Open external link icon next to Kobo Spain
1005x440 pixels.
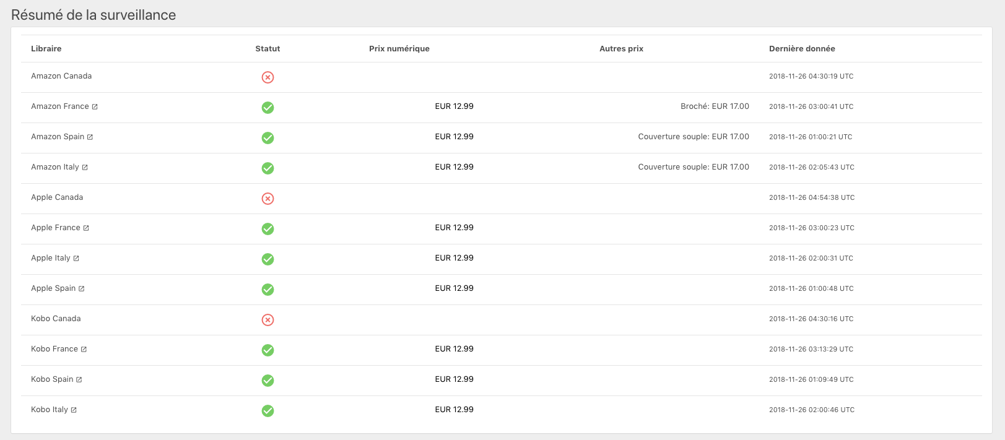(x=79, y=380)
